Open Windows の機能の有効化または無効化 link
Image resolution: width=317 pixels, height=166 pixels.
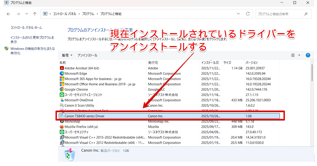(x=32, y=51)
